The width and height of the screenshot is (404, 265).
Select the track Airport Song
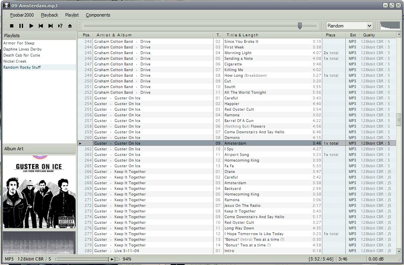pyautogui.click(x=237, y=155)
